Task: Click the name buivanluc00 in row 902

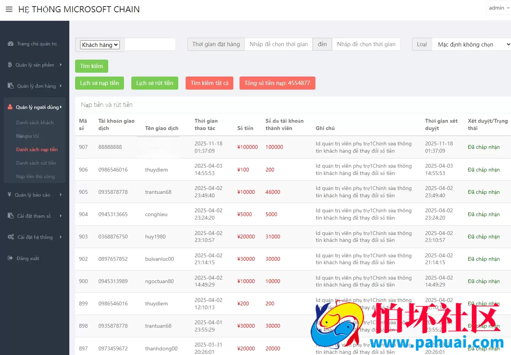Action: (x=159, y=259)
